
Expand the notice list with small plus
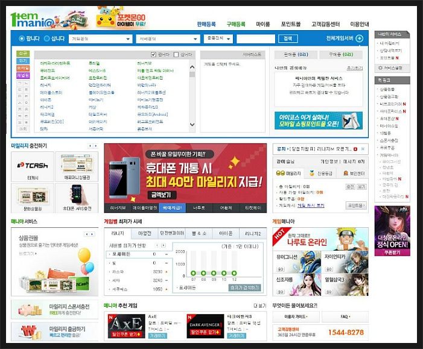point(363,149)
